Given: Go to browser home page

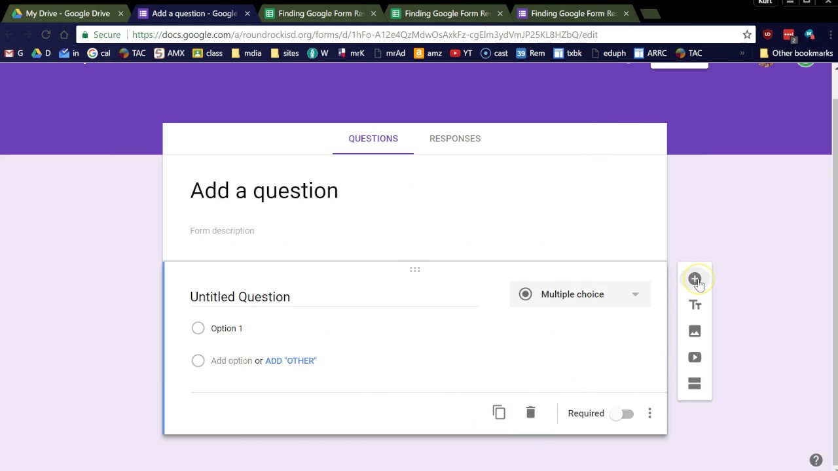Looking at the screenshot, I should coord(64,34).
